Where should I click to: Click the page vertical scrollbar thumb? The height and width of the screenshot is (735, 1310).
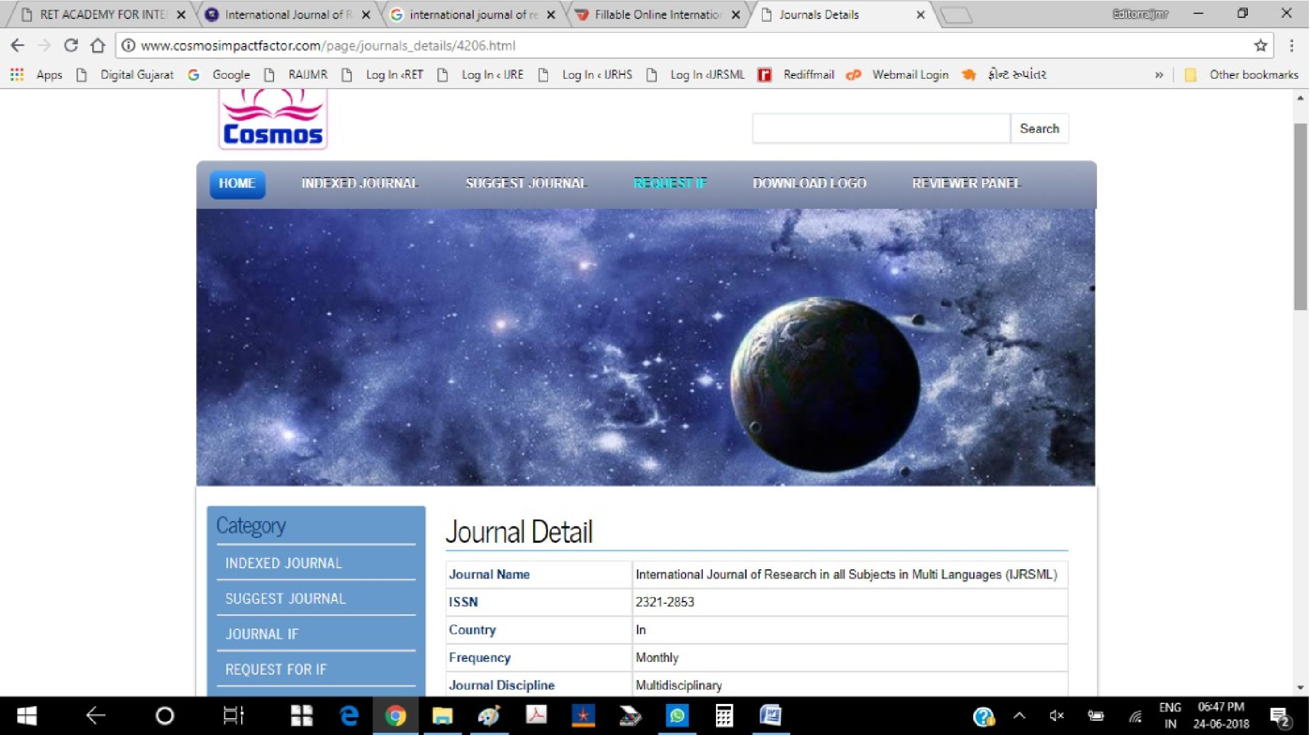point(1300,216)
